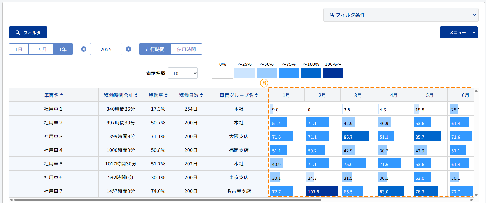486x203 pixels.
Task: Select the 1年 period tab
Action: point(63,49)
